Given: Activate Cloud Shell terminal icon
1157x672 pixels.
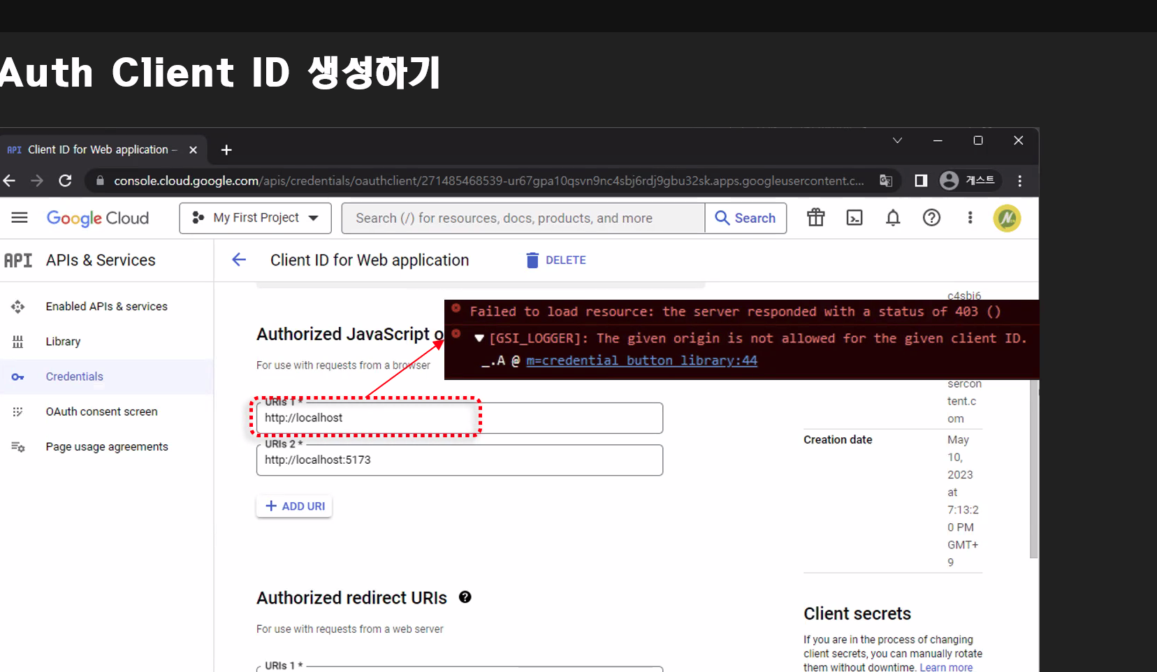Looking at the screenshot, I should [x=854, y=218].
